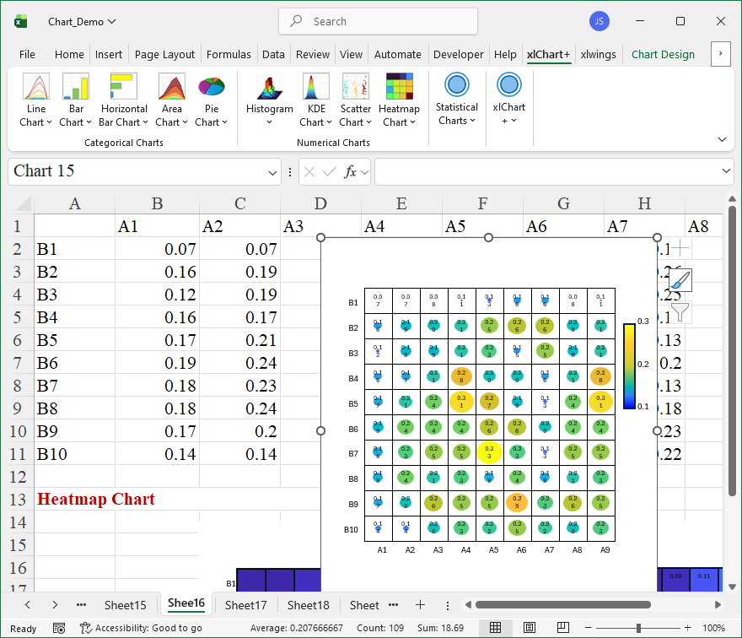Expand the Name Box dropdown

pyautogui.click(x=272, y=172)
